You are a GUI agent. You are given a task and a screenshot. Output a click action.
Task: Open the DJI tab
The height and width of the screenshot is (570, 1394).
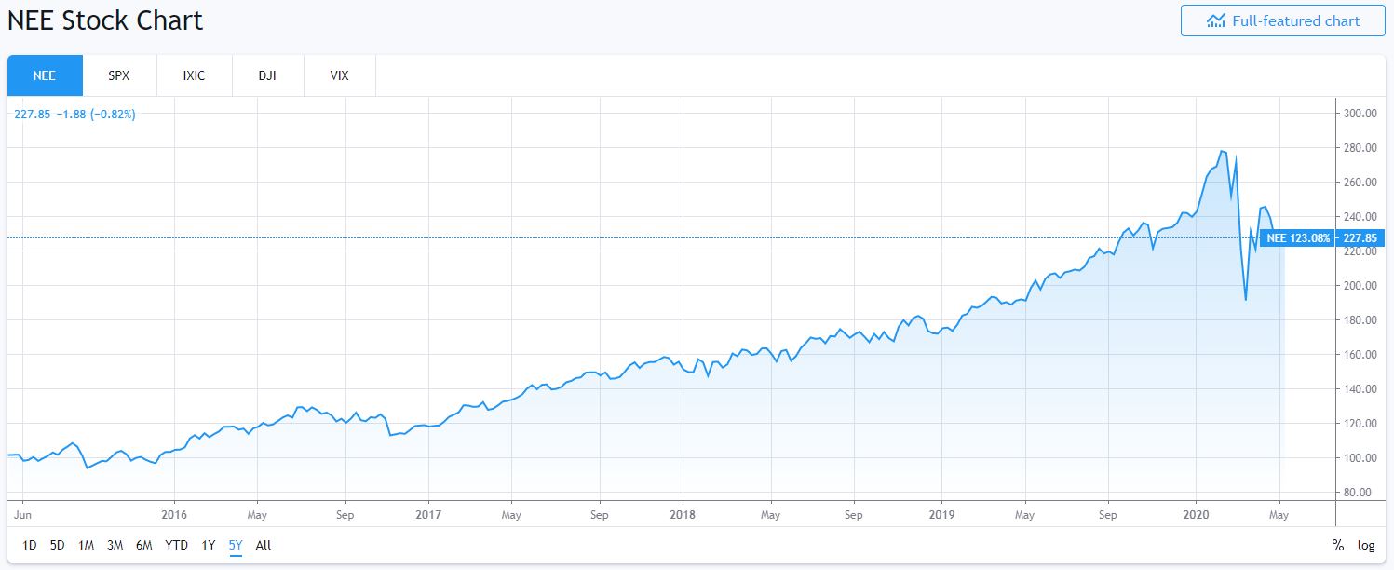coord(267,75)
